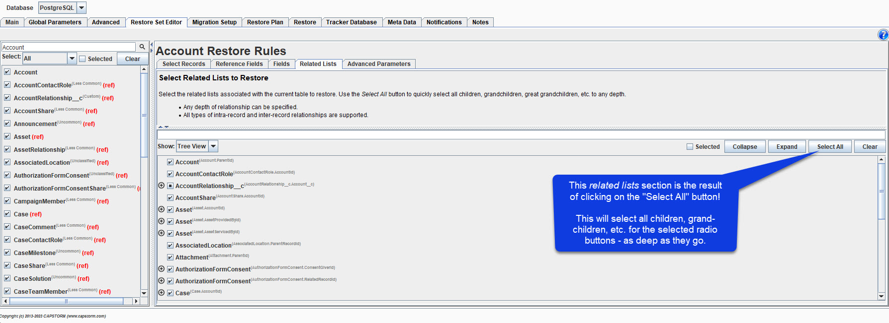The height and width of the screenshot is (323, 889).
Task: Switch to Select Records sub-tab
Action: pos(183,64)
